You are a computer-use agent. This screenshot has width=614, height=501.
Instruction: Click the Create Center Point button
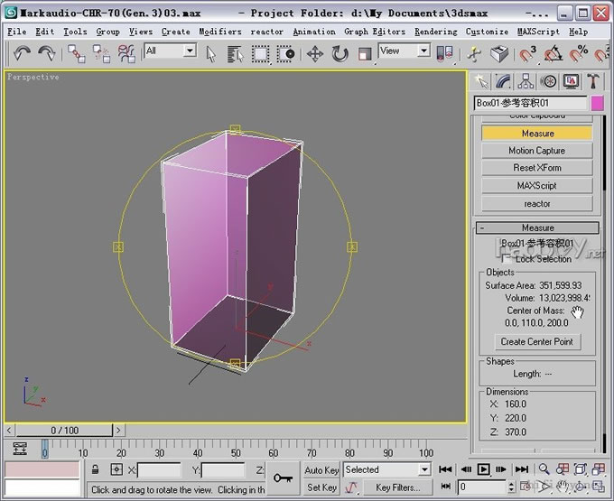pos(536,341)
